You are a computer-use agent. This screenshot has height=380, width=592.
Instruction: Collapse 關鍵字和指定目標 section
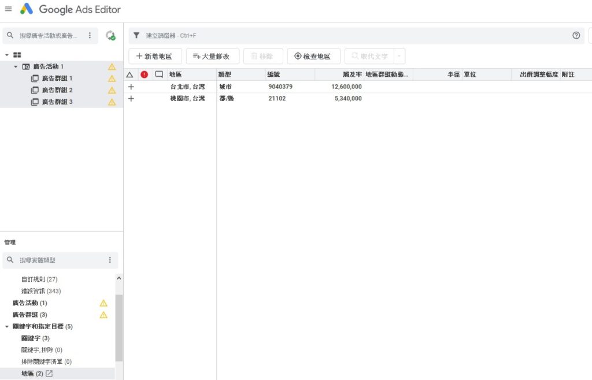point(6,327)
